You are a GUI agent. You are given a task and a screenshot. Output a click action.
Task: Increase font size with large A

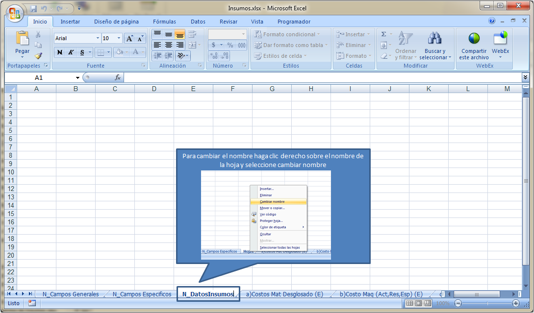pyautogui.click(x=129, y=38)
